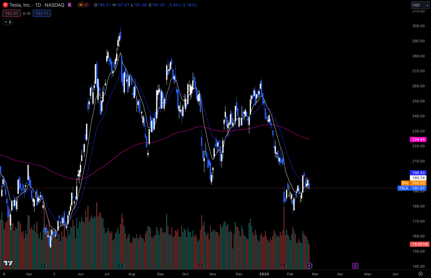Click the Sep label on time axis
The width and height of the screenshot is (431, 278).
[x=160, y=274]
